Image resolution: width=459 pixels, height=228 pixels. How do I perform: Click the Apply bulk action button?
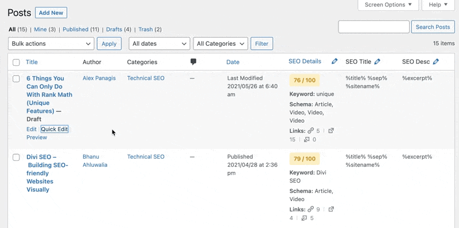(x=109, y=44)
